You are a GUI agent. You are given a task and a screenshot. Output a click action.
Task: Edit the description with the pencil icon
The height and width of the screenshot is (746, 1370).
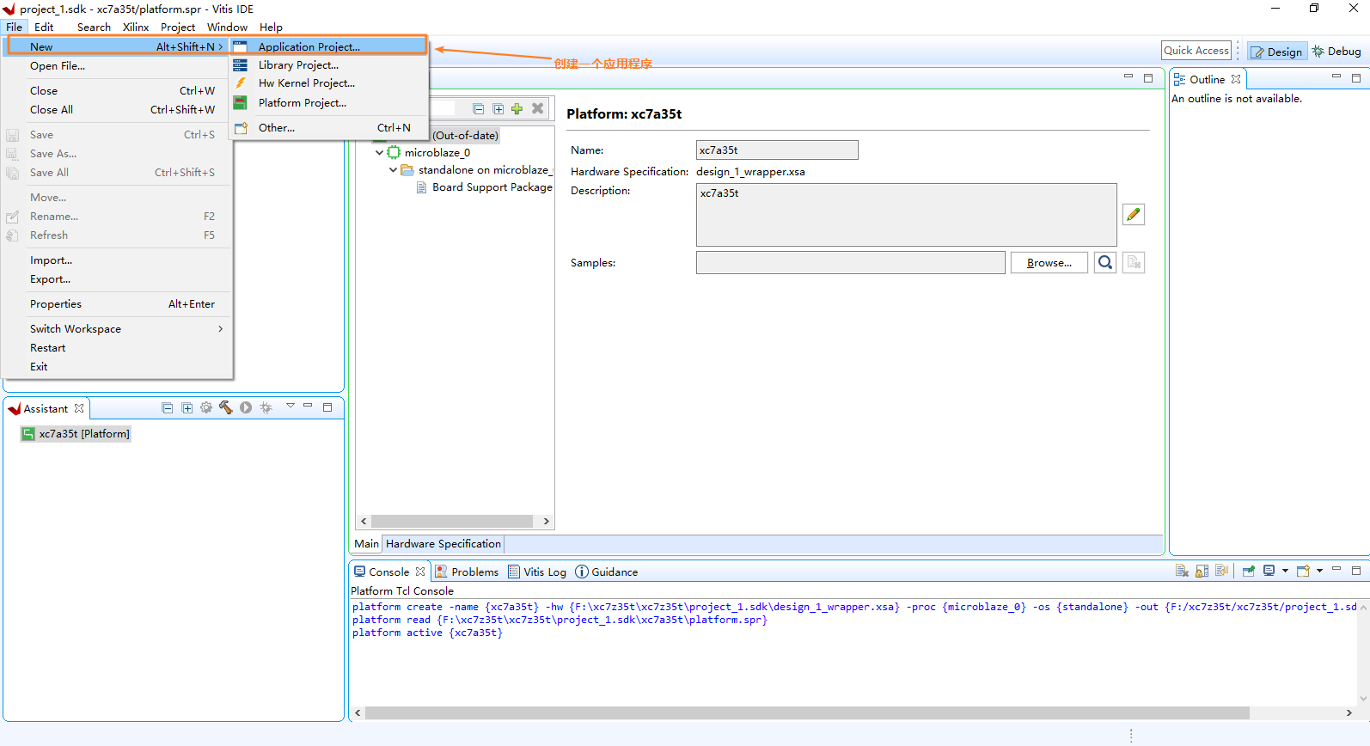tap(1134, 215)
